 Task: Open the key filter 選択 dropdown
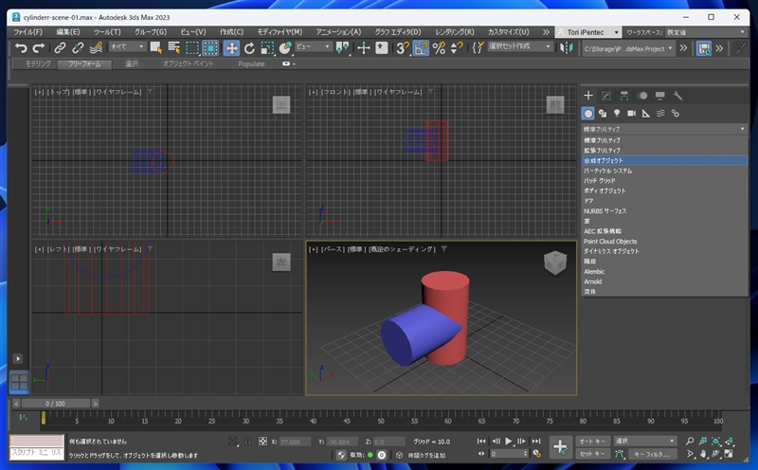(x=644, y=441)
